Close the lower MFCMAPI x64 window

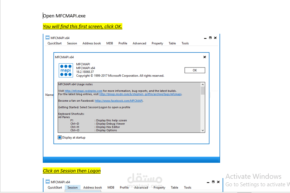pyautogui.click(x=218, y=182)
